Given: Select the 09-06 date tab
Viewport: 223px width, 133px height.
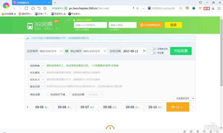Looking at the screenshot, I should click(x=65, y=107).
